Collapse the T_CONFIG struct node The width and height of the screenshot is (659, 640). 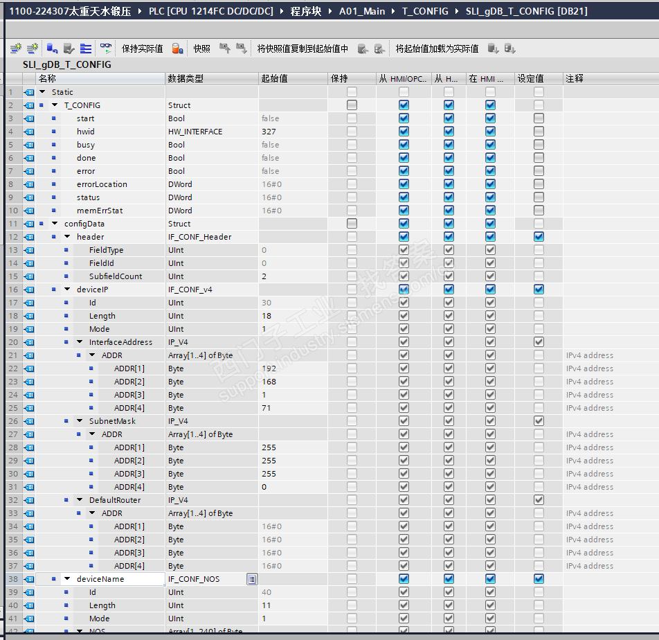coord(55,105)
